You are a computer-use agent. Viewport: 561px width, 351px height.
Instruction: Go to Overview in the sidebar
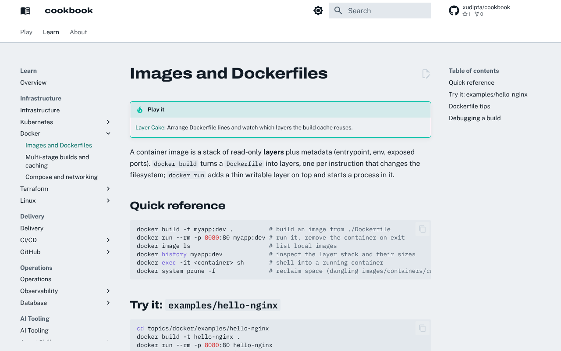pos(33,82)
